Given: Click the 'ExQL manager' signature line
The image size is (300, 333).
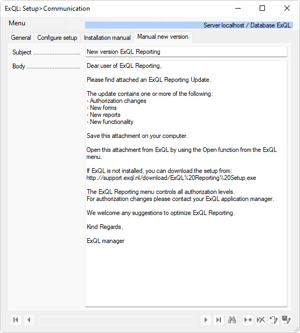Looking at the screenshot, I should pyautogui.click(x=106, y=241).
